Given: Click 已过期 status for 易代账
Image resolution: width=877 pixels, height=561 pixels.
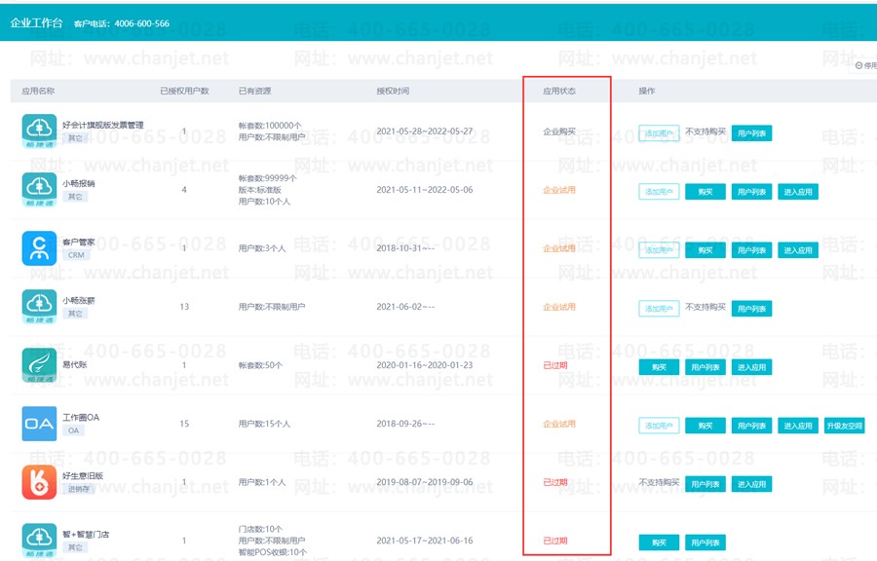Looking at the screenshot, I should click(x=555, y=365).
